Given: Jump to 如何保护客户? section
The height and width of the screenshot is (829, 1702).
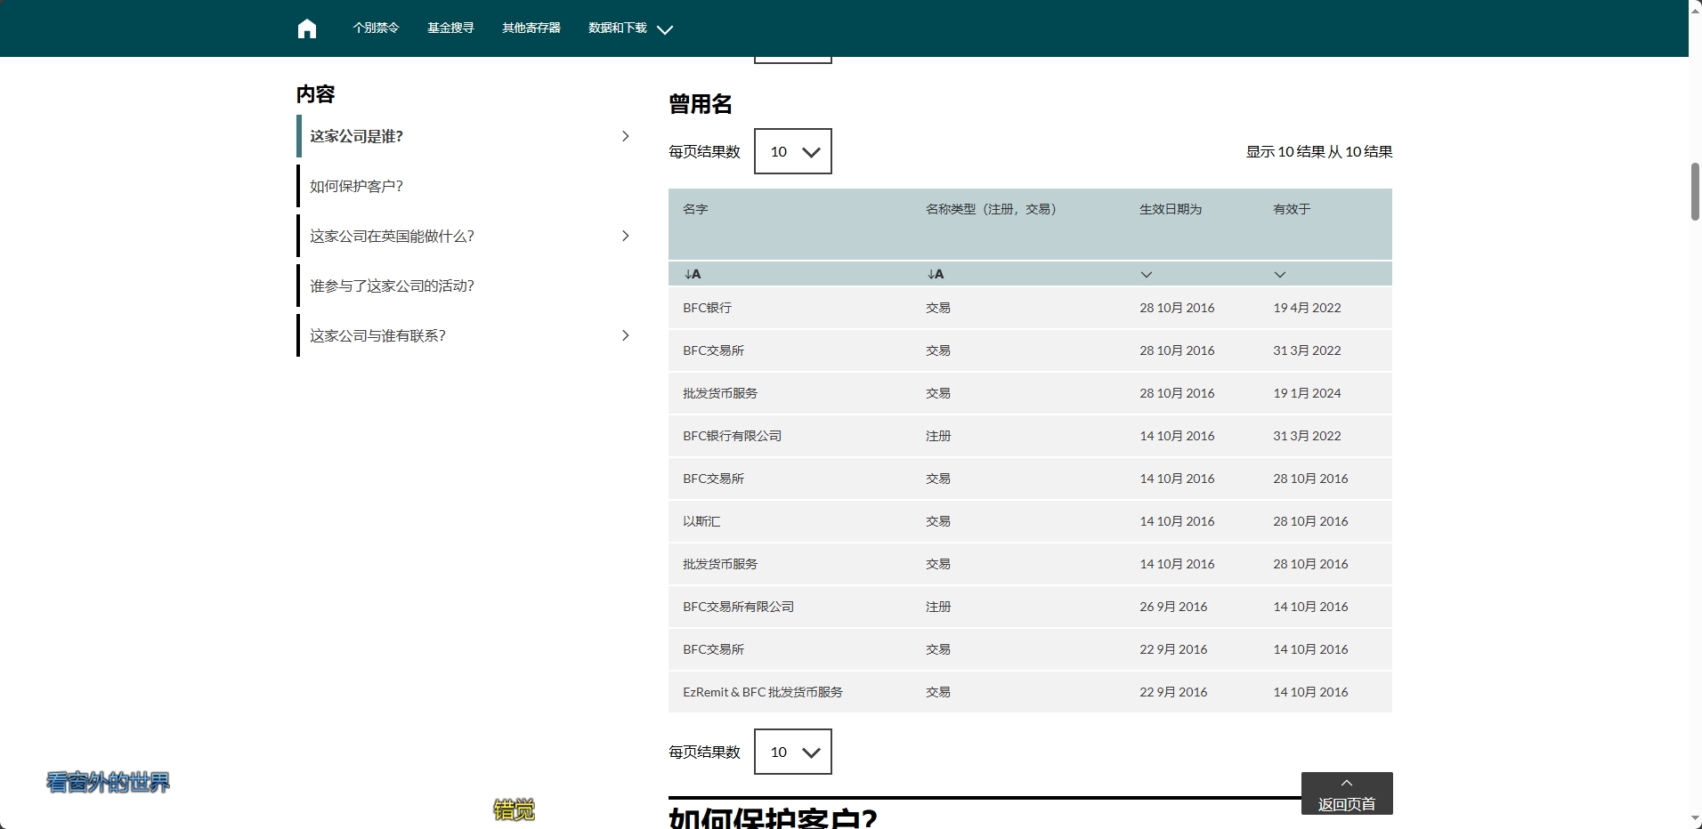Looking at the screenshot, I should (356, 186).
